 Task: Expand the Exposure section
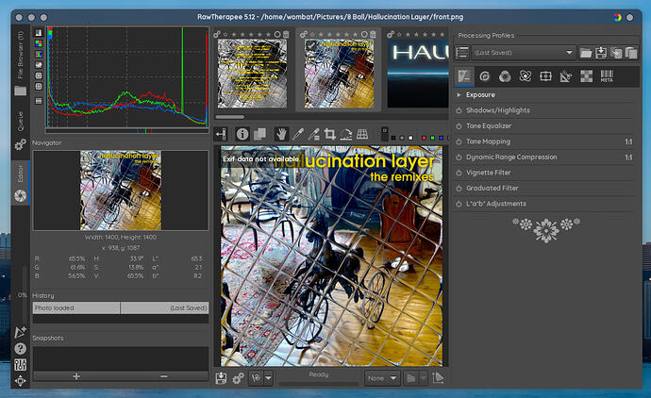tap(459, 95)
